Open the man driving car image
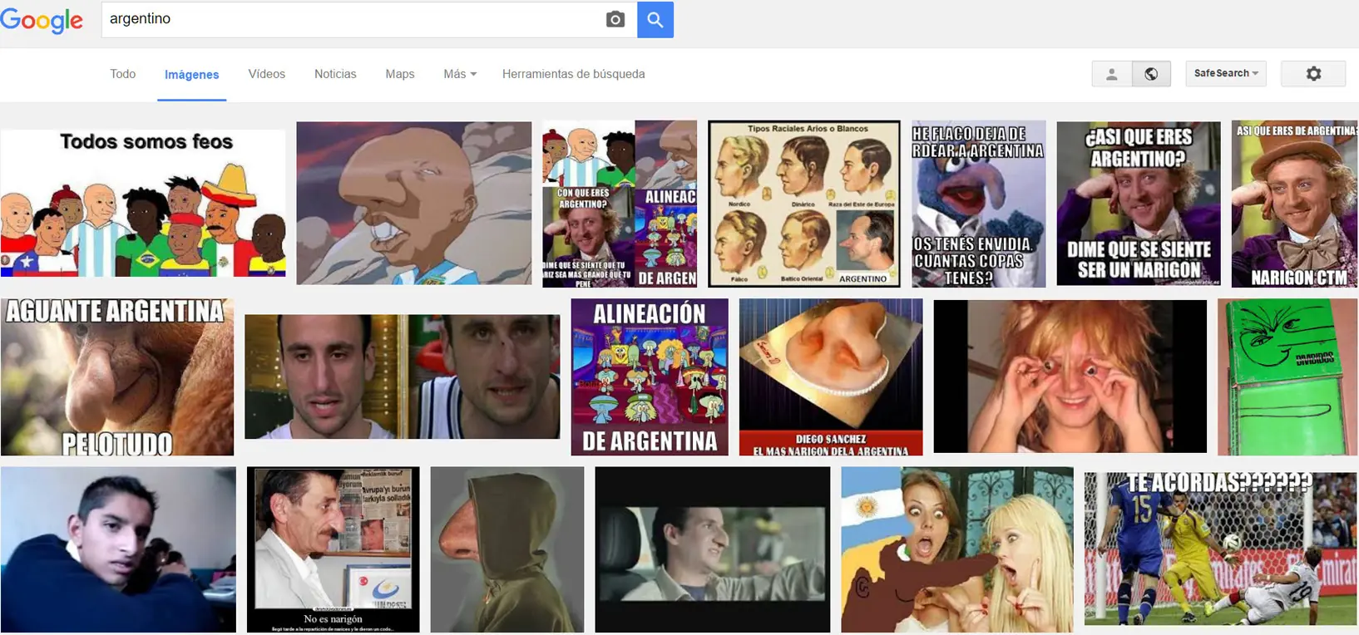The width and height of the screenshot is (1359, 635). (x=713, y=549)
